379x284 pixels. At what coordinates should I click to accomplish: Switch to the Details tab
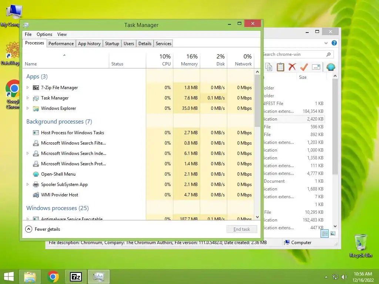[x=145, y=44]
